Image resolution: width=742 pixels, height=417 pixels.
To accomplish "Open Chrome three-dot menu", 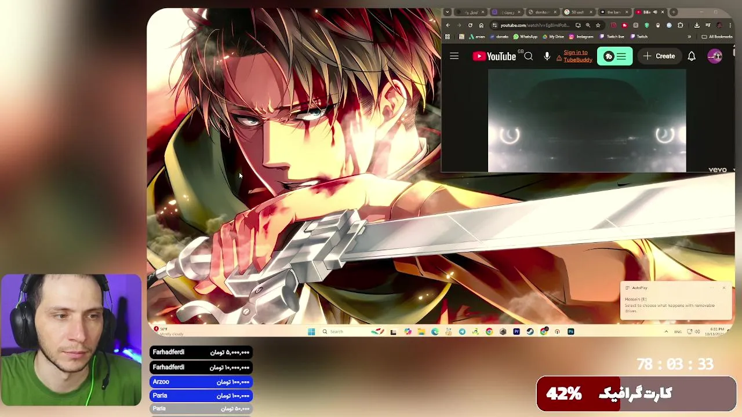I will (730, 25).
